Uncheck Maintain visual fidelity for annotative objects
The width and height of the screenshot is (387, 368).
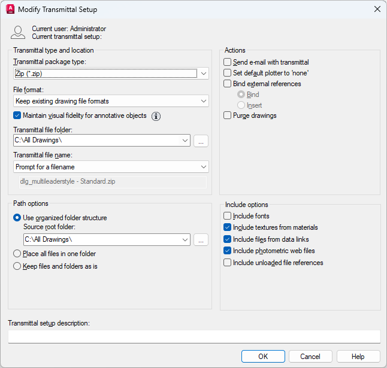17,115
